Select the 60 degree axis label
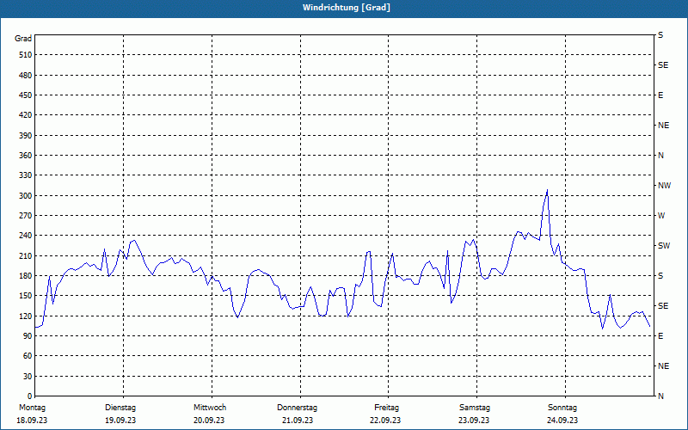 [x=28, y=356]
